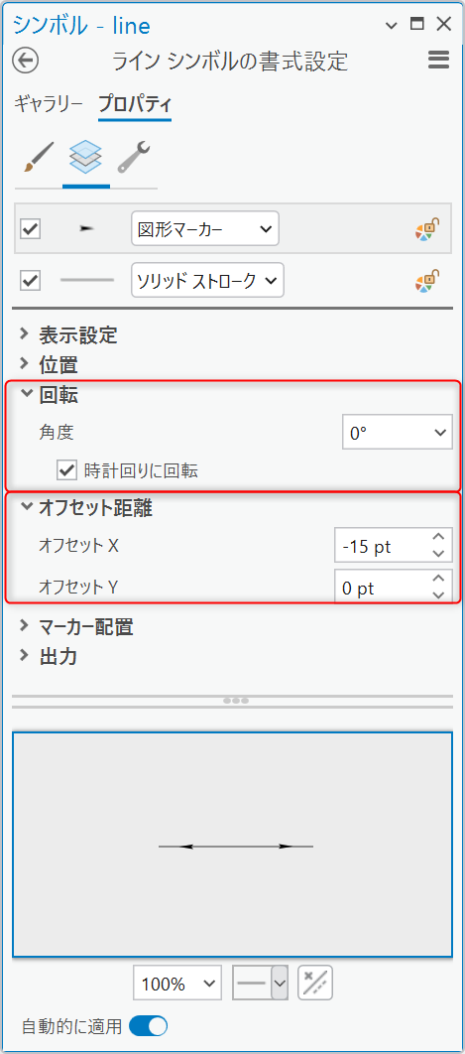
Task: Open the 100% preview zoom dropdown
Action: coord(177,985)
